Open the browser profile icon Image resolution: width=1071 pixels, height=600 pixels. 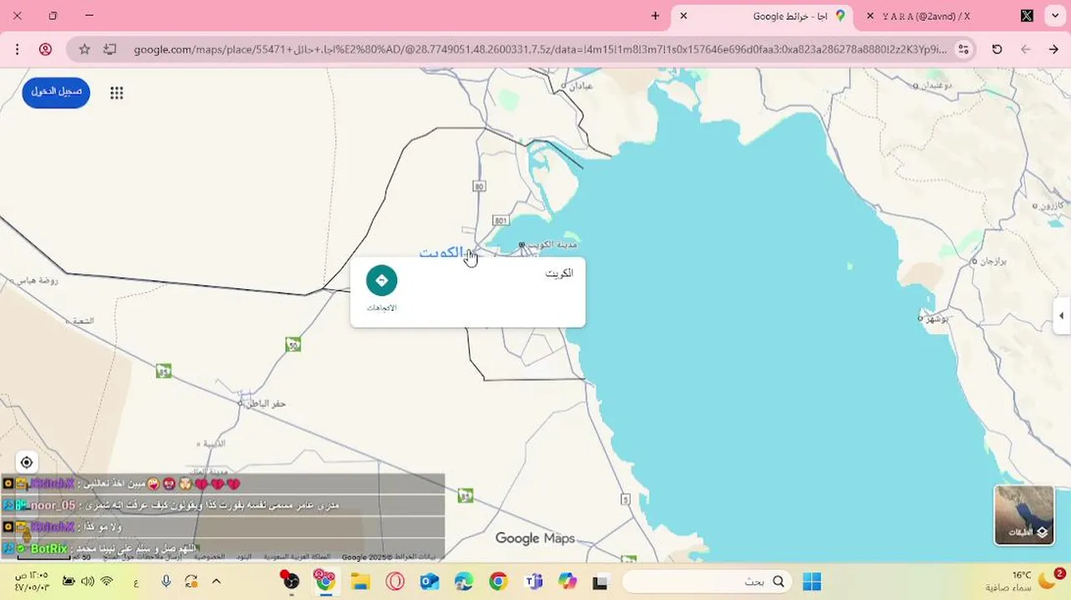[x=46, y=49]
